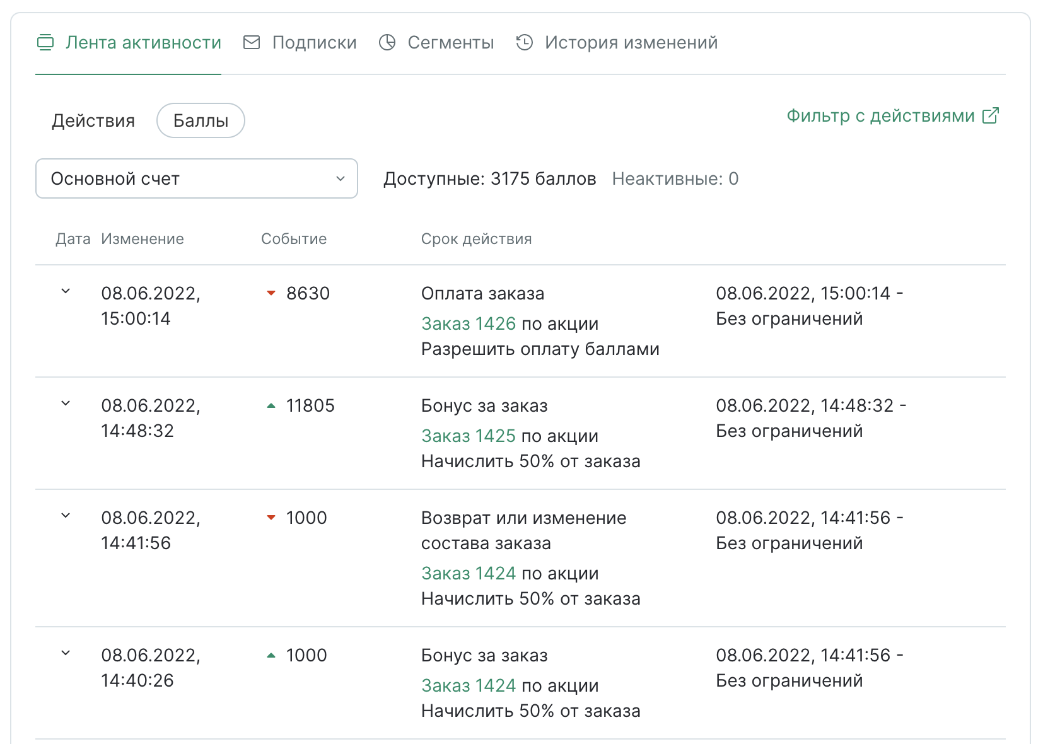The width and height of the screenshot is (1043, 744).
Task: Click the activity feed icon
Action: coord(45,43)
